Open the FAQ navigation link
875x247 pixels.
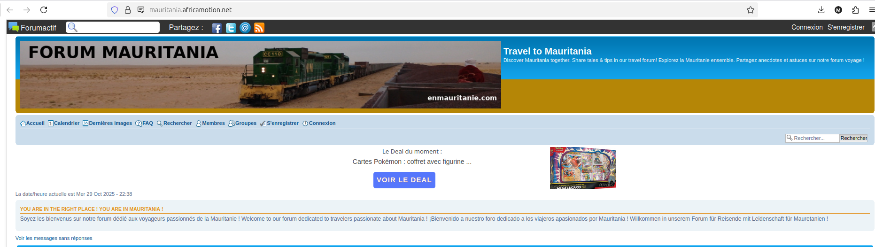coord(144,123)
